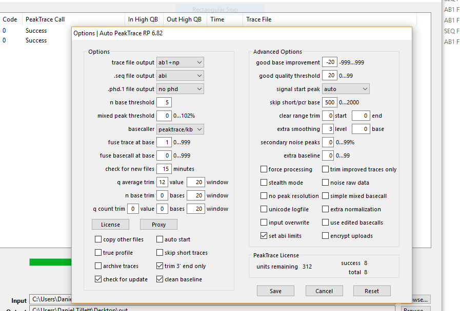Click the extra baseline field
Image resolution: width=460 pixels, height=311 pixels.
click(x=328, y=155)
